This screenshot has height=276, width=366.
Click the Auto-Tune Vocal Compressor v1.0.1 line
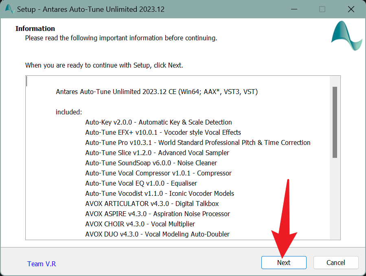pos(158,173)
